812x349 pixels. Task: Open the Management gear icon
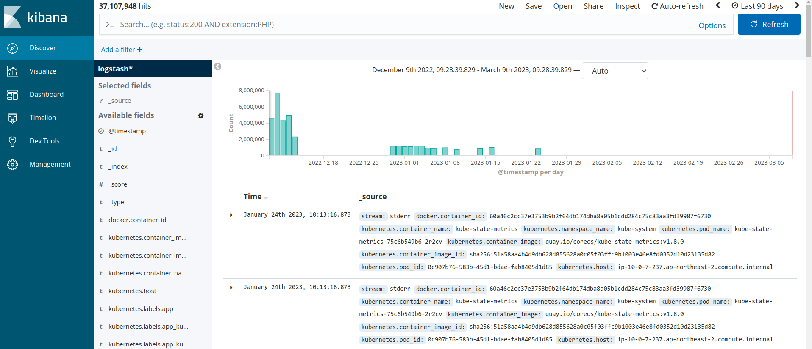tap(13, 165)
